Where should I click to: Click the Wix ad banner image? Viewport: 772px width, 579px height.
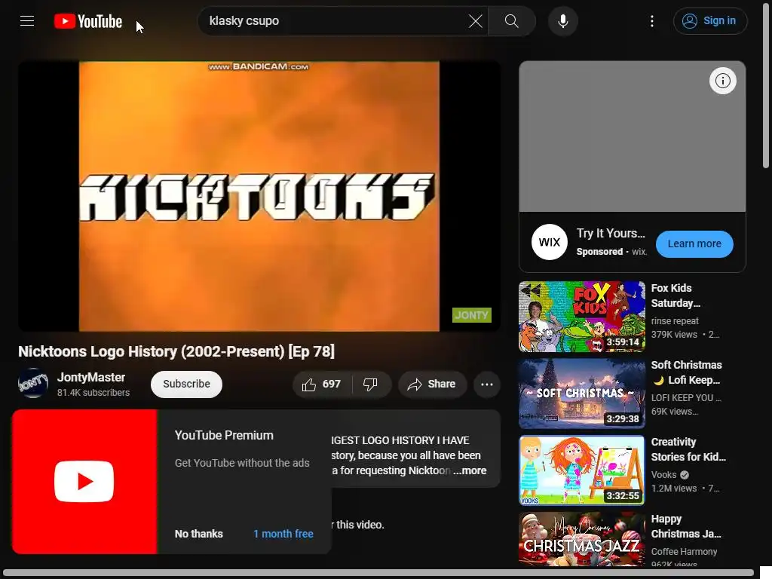click(x=633, y=136)
